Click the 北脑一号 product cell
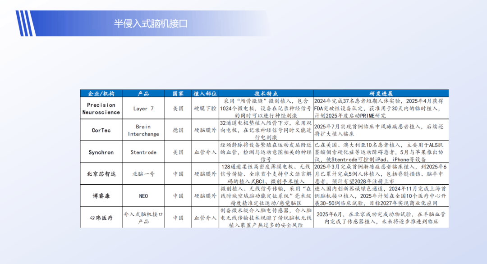487x264 pixels. (x=143, y=174)
